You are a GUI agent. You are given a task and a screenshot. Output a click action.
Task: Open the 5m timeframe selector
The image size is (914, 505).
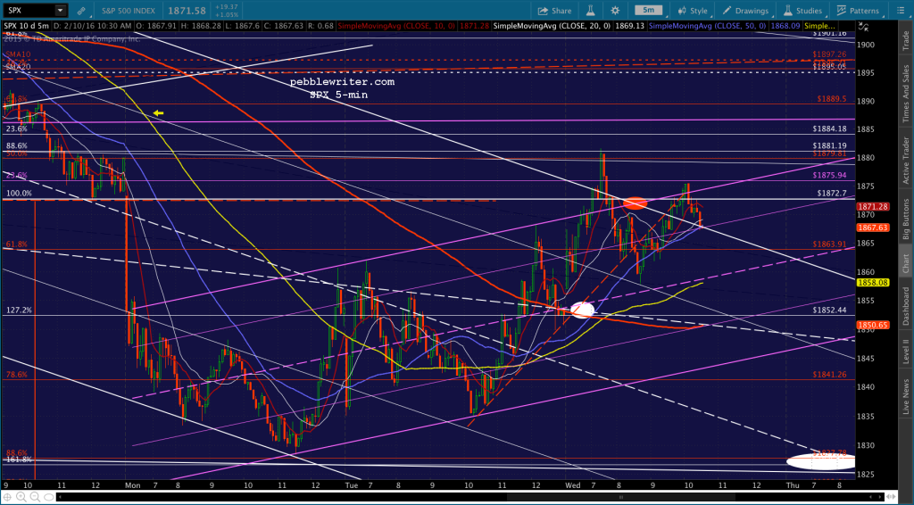(x=648, y=11)
